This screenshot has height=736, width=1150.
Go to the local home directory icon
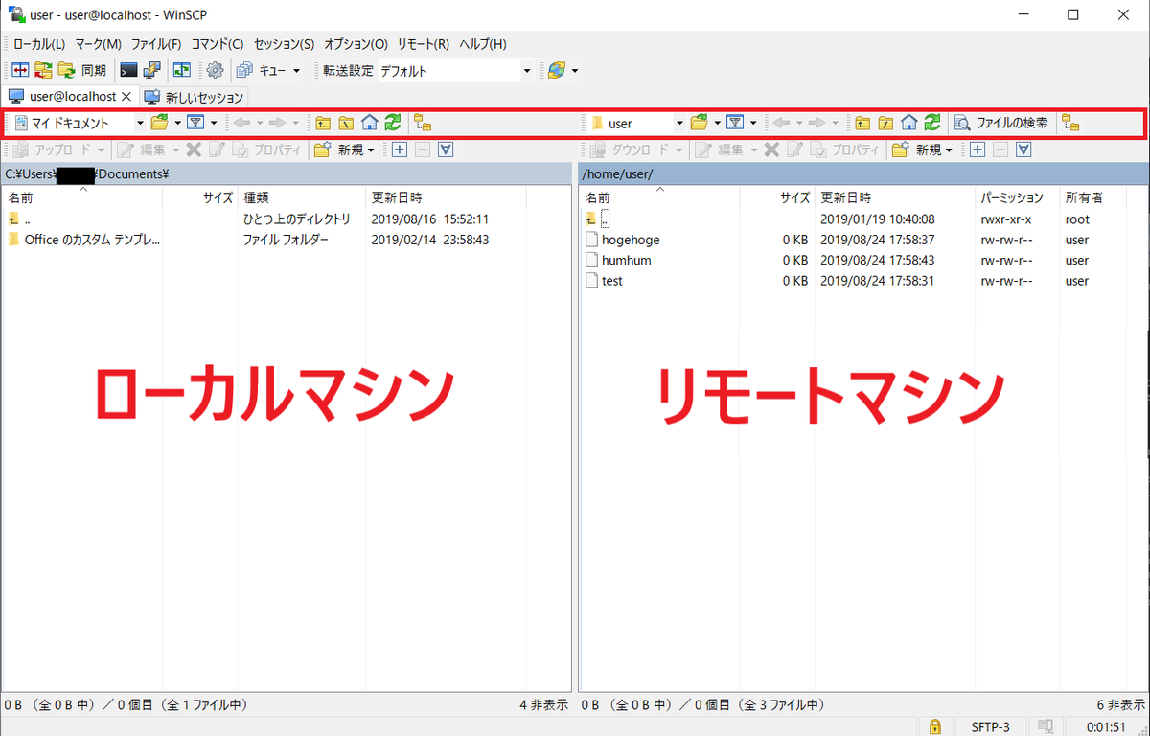pos(370,123)
